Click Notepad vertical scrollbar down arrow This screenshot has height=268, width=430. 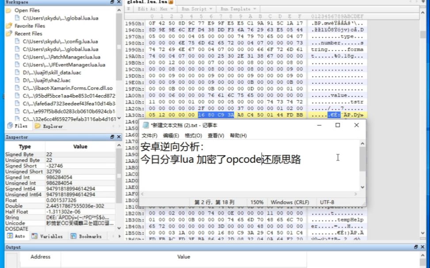[362, 187]
